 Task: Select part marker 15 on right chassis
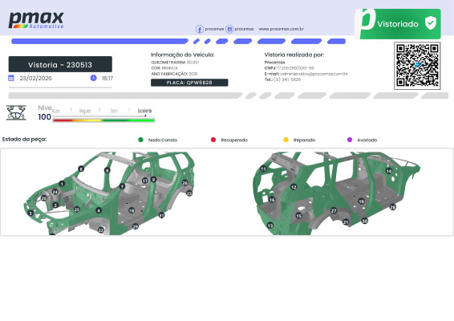click(299, 216)
